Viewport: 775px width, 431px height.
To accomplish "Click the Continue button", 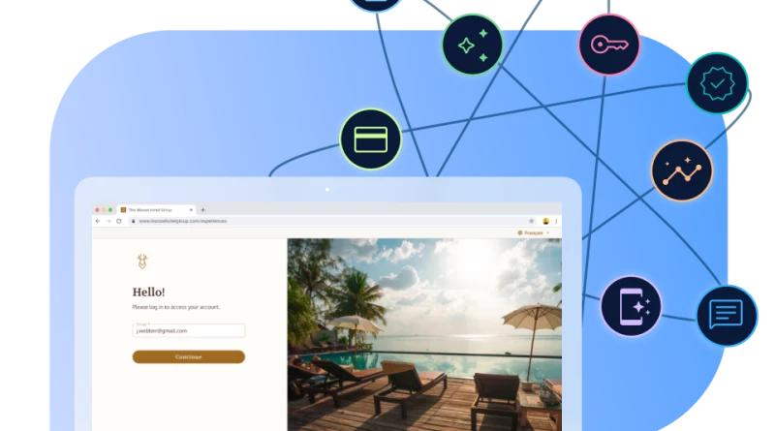I will 188,356.
